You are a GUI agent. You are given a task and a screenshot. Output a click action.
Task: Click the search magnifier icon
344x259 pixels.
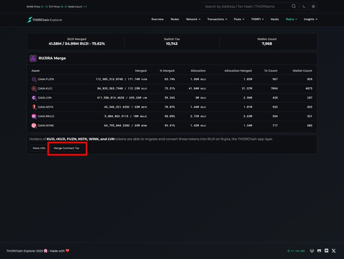click(294, 7)
